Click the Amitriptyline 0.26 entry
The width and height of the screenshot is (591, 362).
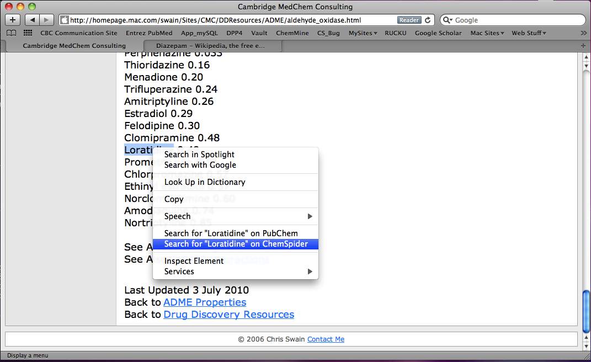pyautogui.click(x=169, y=102)
